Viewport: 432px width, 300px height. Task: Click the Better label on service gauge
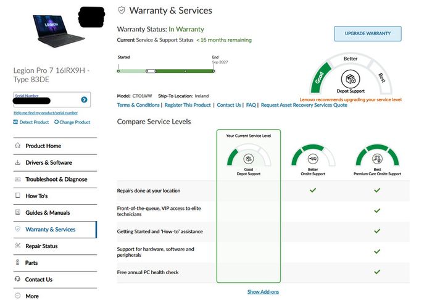click(x=351, y=59)
